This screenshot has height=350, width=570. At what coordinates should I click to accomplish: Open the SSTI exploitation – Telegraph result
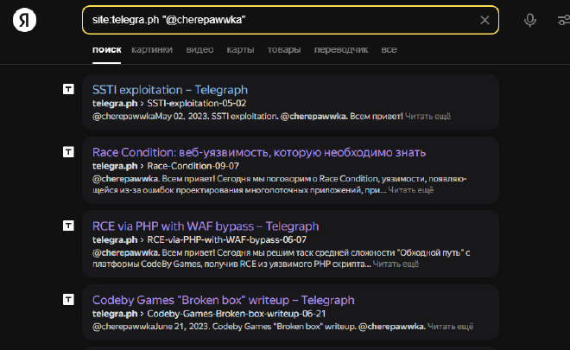click(x=170, y=90)
